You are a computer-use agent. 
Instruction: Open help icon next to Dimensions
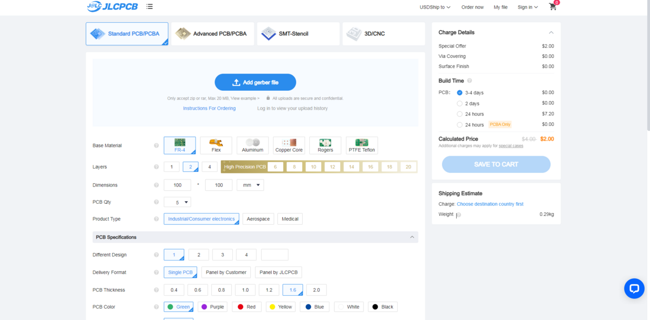156,185
